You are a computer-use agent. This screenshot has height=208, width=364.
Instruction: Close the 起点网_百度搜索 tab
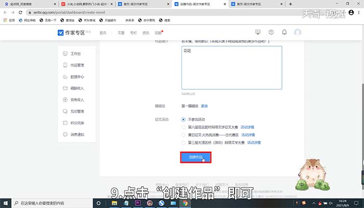coord(55,4)
